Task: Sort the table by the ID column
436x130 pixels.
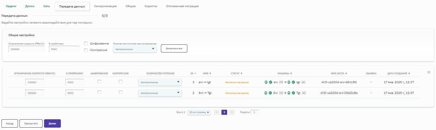Action: pyautogui.click(x=195, y=73)
